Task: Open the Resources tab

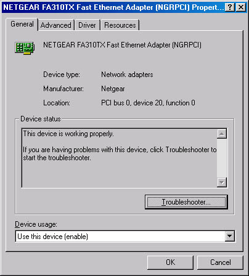Action: click(120, 25)
